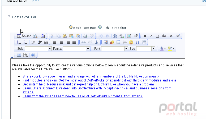Click Paste from Word icon
The image size is (206, 119).
78,36
